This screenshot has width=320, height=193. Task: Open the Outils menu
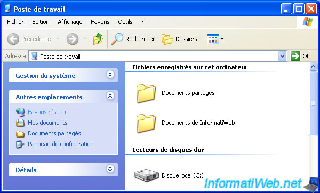(125, 22)
